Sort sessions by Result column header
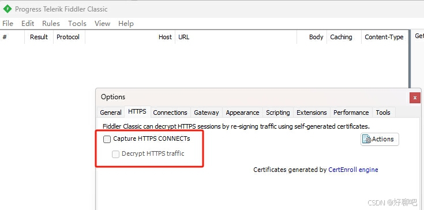The image size is (424, 210). (39, 37)
